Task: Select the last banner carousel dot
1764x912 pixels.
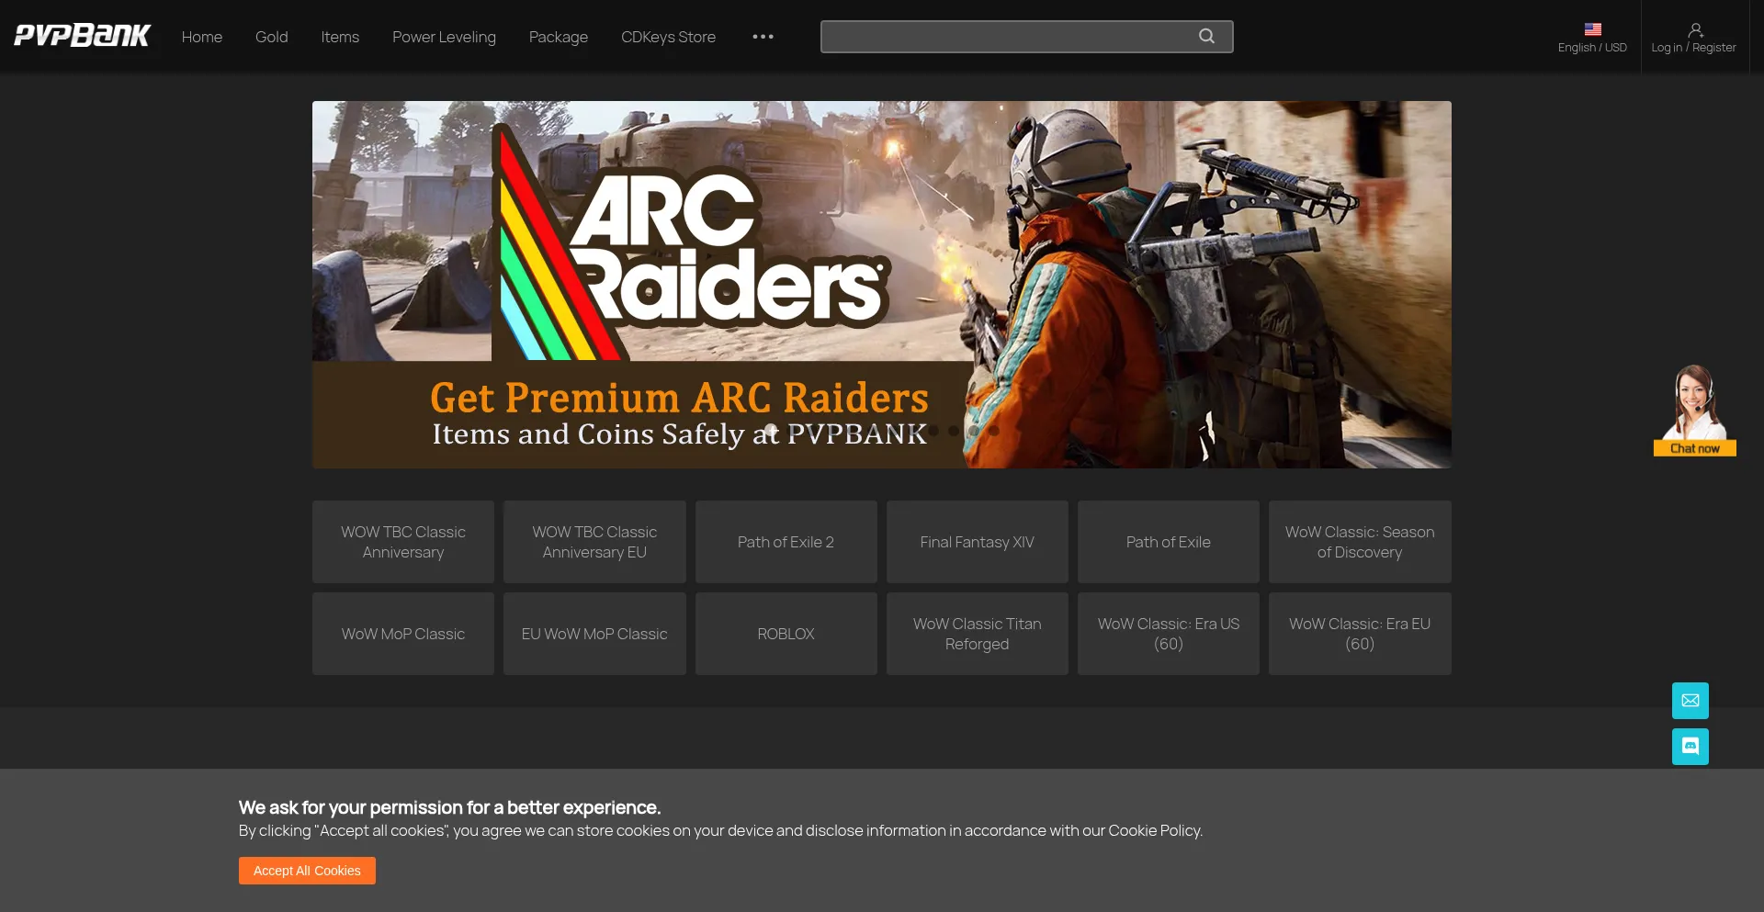Action: [993, 430]
